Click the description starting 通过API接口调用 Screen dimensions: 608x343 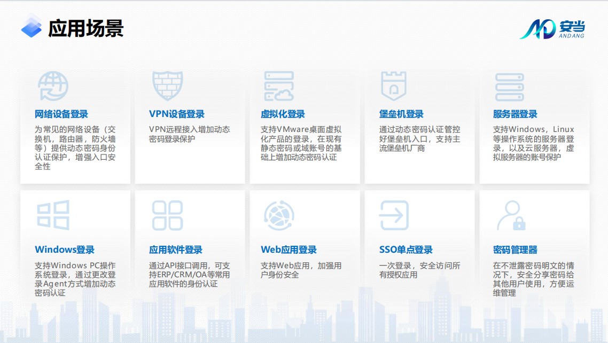190,275
